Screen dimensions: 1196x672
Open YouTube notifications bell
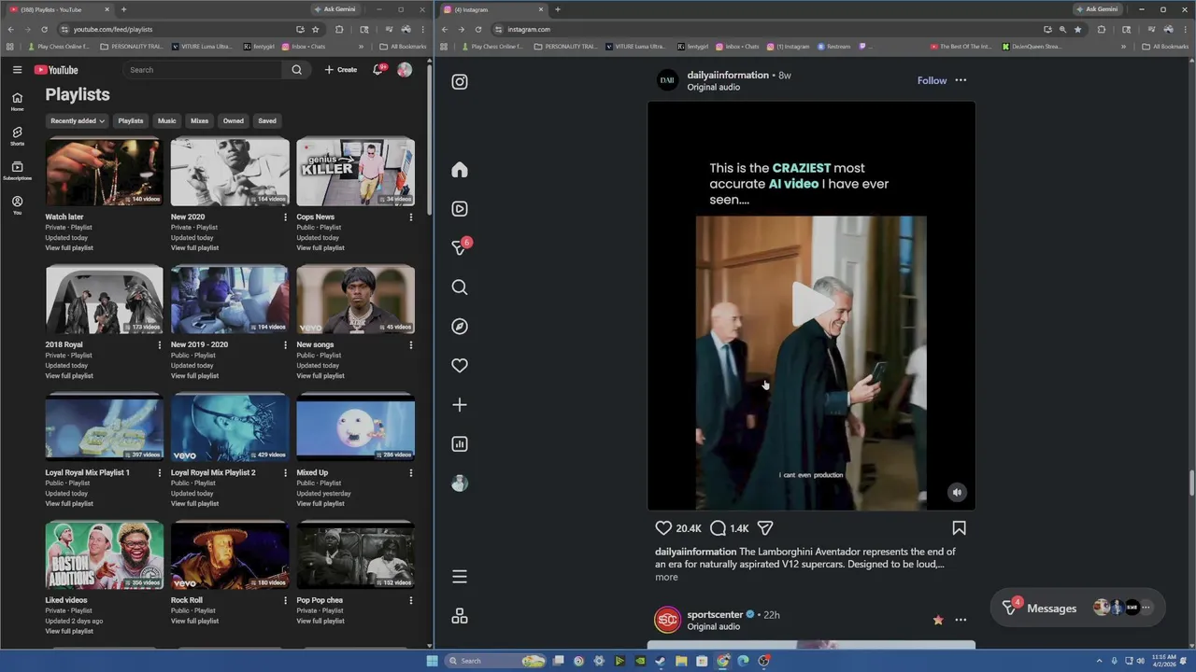pos(378,70)
